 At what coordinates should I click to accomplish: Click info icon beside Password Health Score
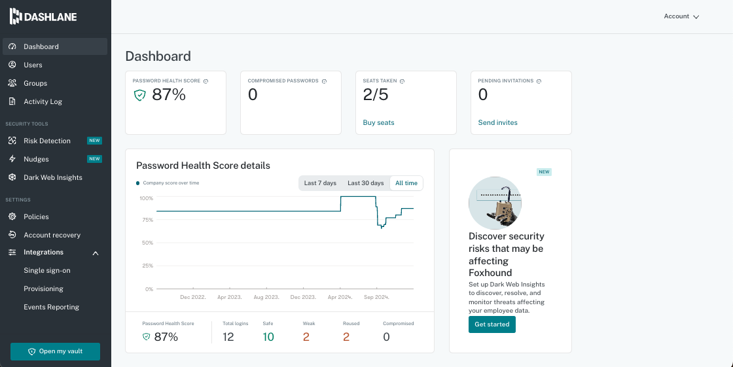pos(206,81)
